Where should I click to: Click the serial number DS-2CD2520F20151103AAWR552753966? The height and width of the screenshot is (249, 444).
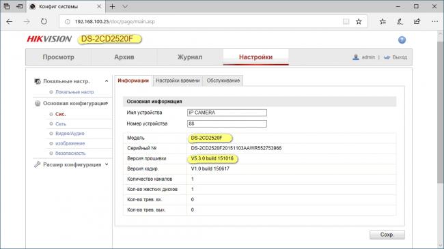(236, 148)
